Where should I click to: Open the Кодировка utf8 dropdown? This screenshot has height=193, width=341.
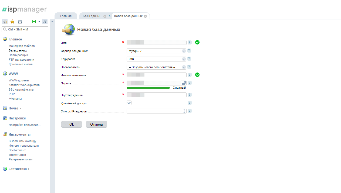[157, 59]
